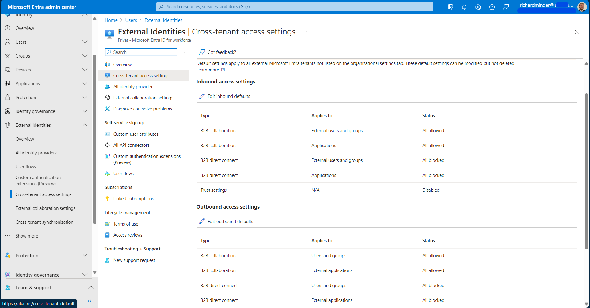Image resolution: width=590 pixels, height=308 pixels.
Task: Open the Learn more link
Action: point(207,70)
